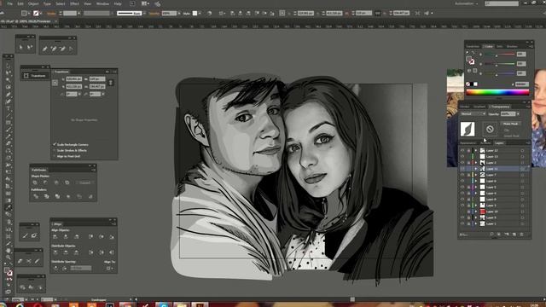
Task: Open Opacity dropdown arrow in Transparency panel
Action: point(518,113)
